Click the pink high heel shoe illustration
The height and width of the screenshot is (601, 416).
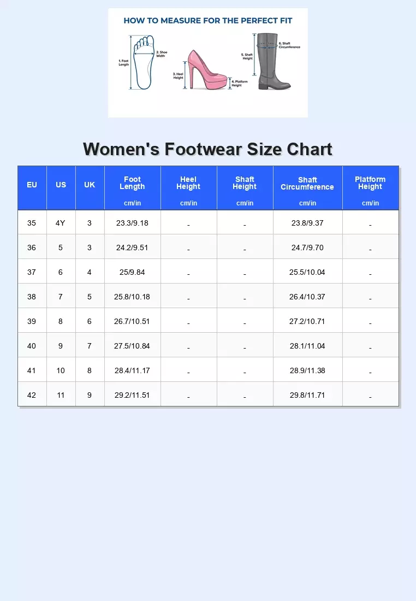coord(207,70)
